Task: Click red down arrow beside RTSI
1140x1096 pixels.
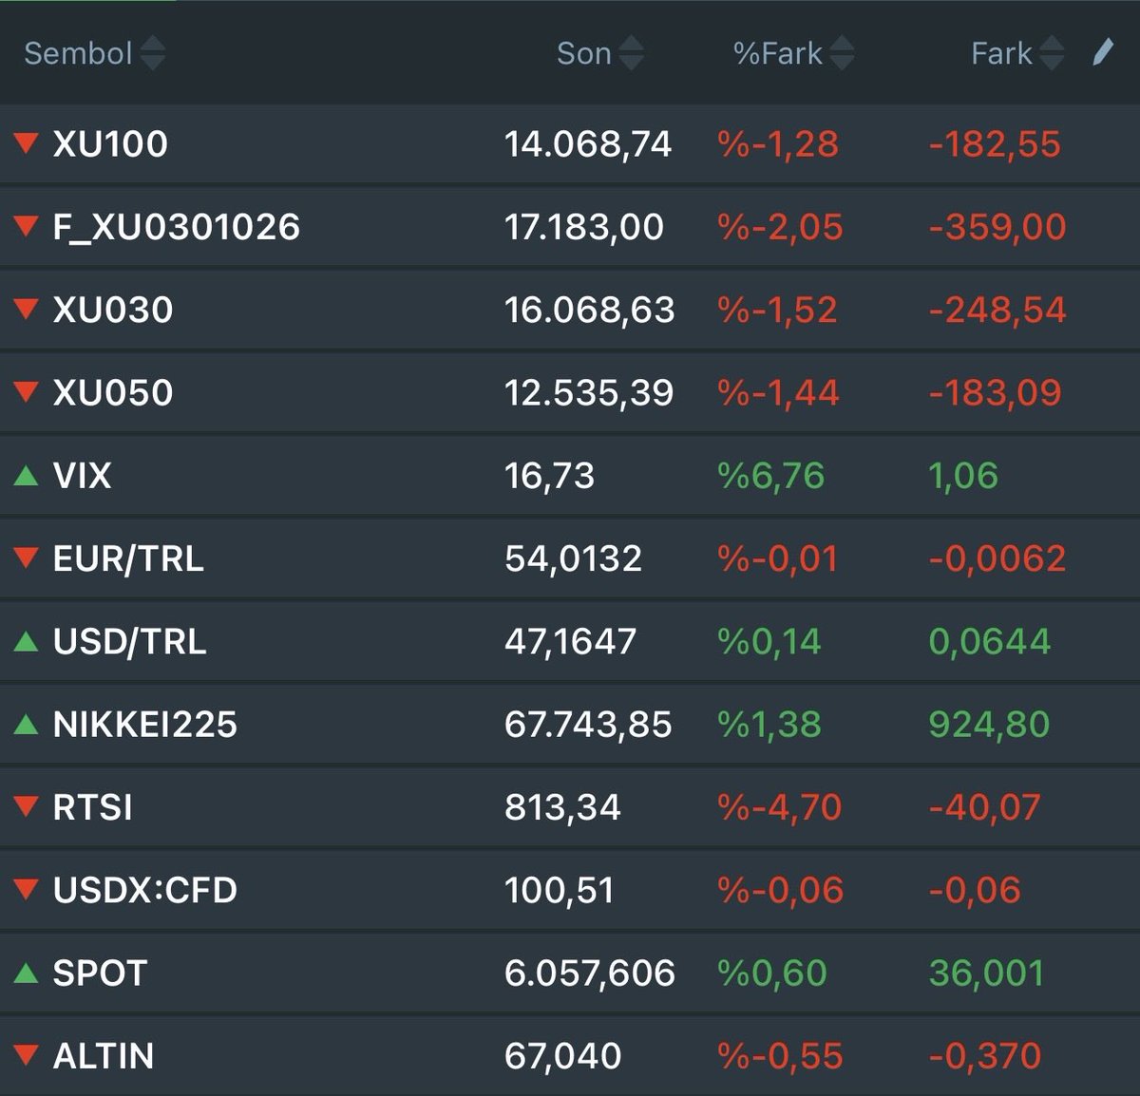Action: pos(27,806)
